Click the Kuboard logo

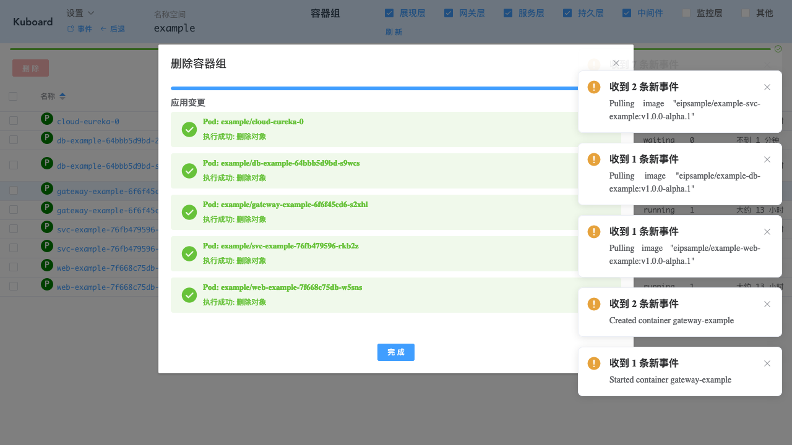pos(33,22)
